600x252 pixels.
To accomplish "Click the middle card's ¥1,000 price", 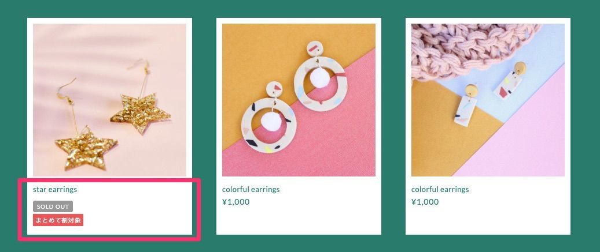I will pyautogui.click(x=235, y=202).
